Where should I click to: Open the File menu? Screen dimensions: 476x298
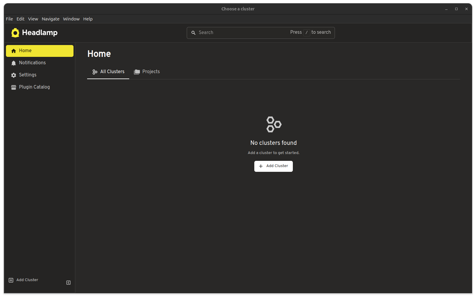(x=9, y=19)
